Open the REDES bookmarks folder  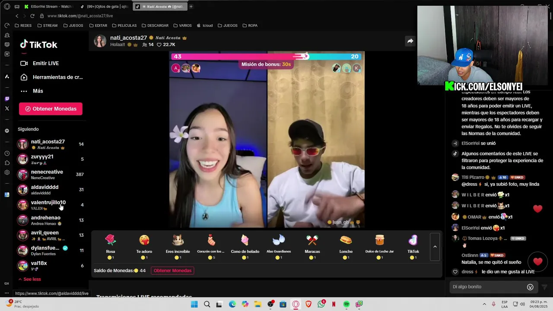click(x=23, y=25)
